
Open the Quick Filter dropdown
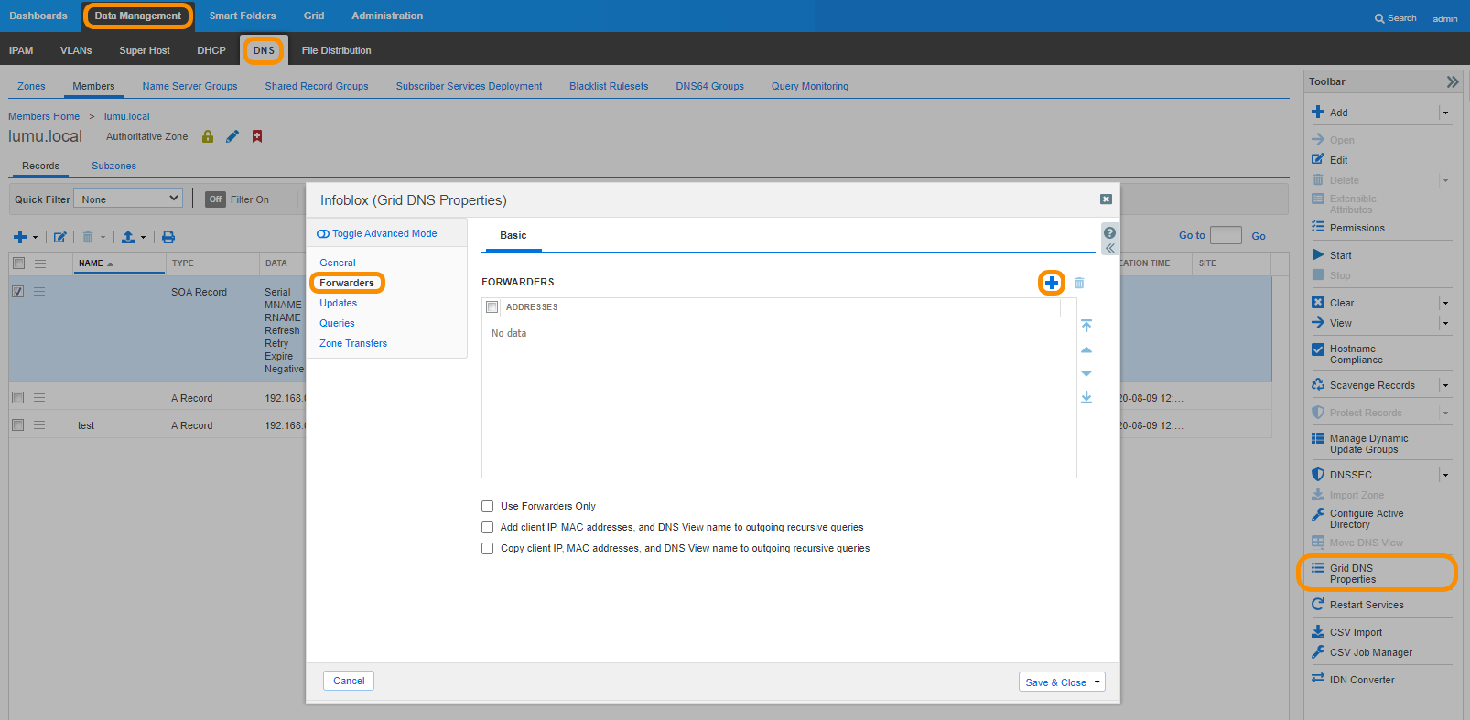pos(129,199)
